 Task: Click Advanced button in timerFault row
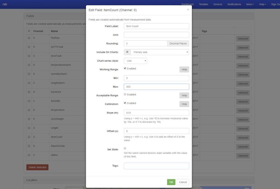click(243, 57)
